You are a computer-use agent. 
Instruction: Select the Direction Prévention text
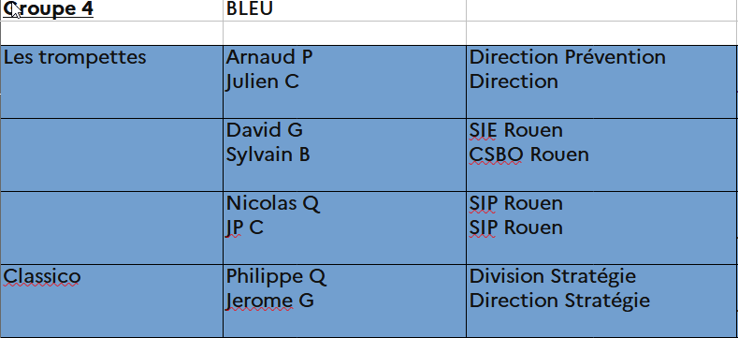point(568,57)
